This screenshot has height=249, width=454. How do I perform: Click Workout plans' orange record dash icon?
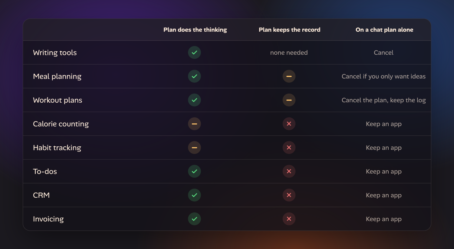pyautogui.click(x=289, y=100)
